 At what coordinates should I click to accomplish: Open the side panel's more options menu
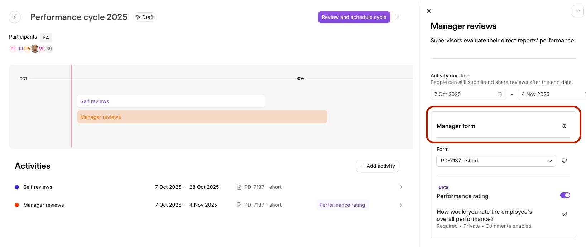click(x=577, y=11)
